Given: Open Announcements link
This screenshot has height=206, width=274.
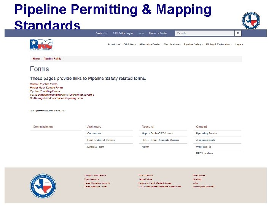Looking at the screenshot, I should (205, 140).
